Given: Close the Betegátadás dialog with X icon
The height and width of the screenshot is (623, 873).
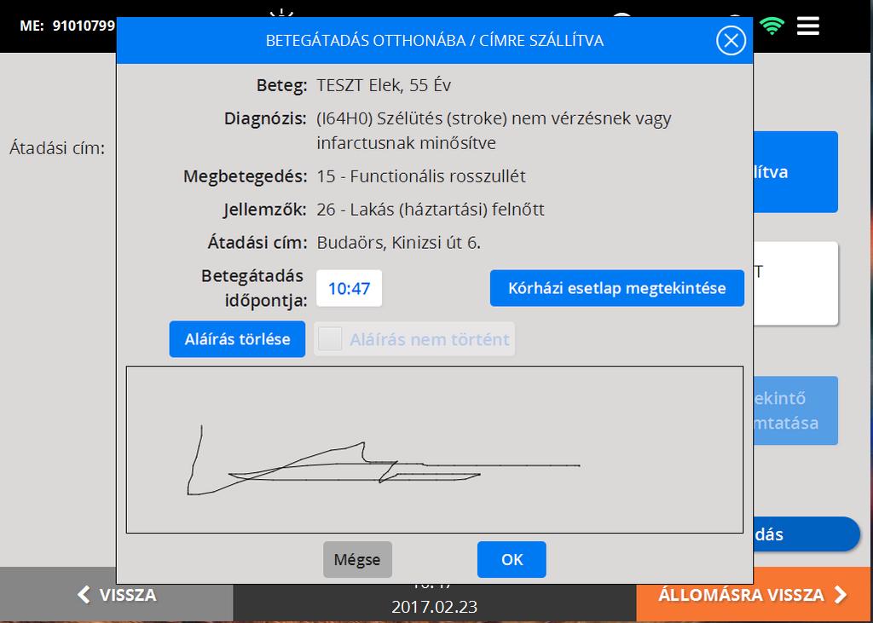Looking at the screenshot, I should pyautogui.click(x=731, y=41).
